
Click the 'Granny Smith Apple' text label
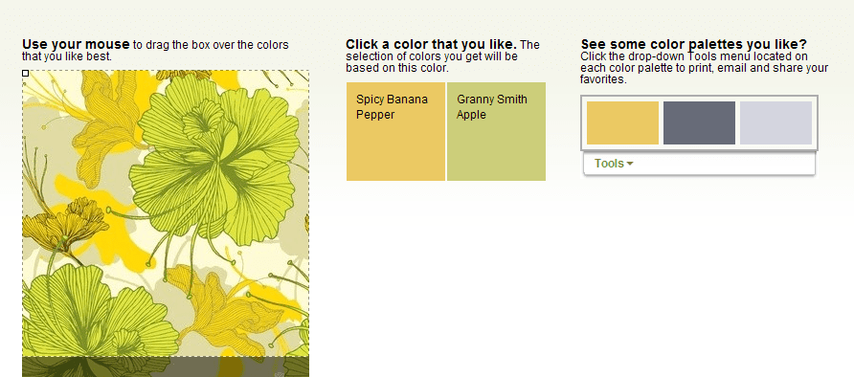[x=492, y=107]
